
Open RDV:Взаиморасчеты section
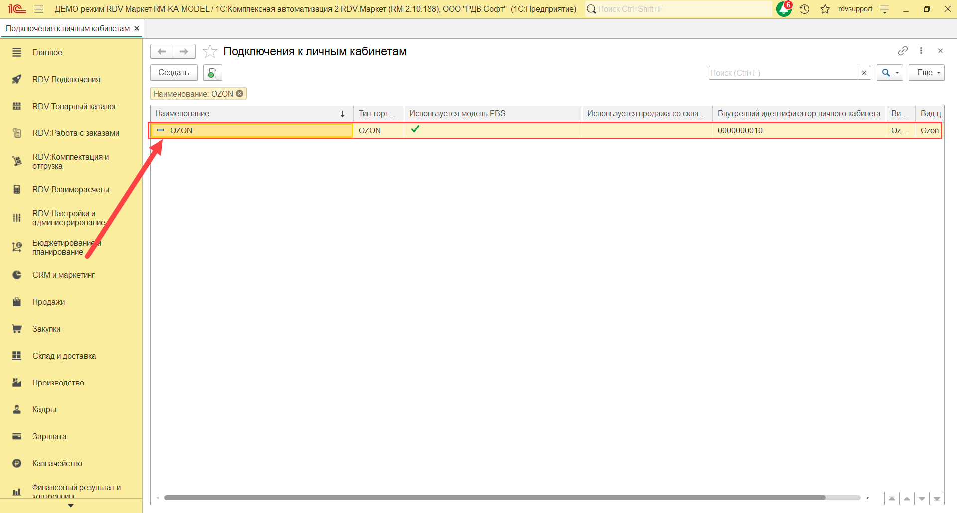coord(71,189)
